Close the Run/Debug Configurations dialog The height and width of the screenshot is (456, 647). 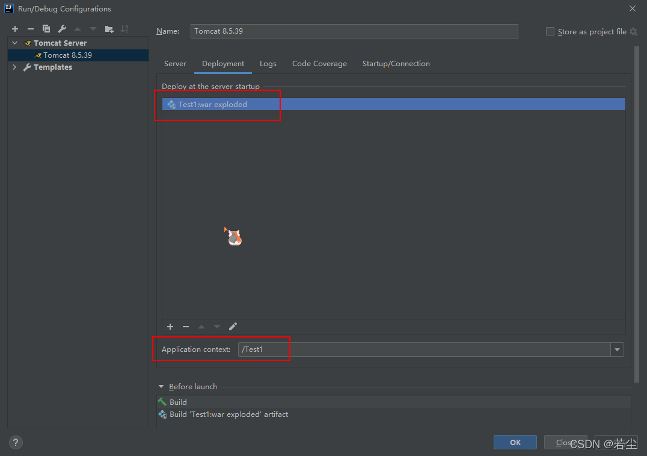coord(632,8)
